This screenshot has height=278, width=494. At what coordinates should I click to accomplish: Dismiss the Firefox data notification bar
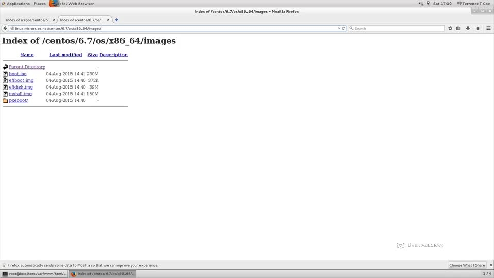[490, 265]
